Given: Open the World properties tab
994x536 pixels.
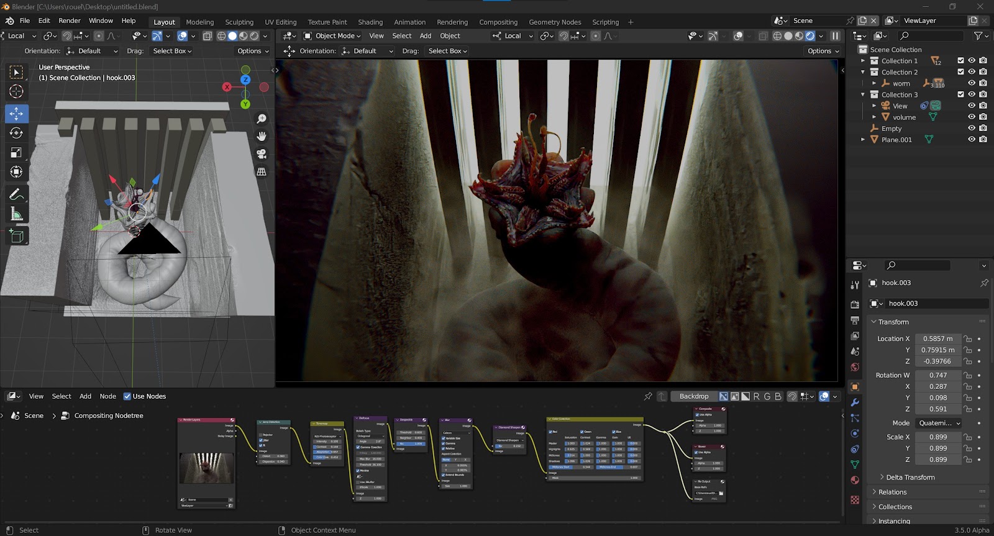Looking at the screenshot, I should [855, 367].
